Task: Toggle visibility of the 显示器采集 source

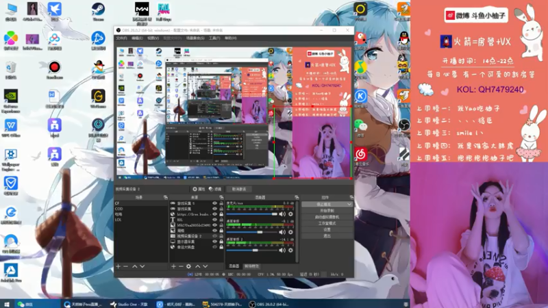Action: (215, 242)
